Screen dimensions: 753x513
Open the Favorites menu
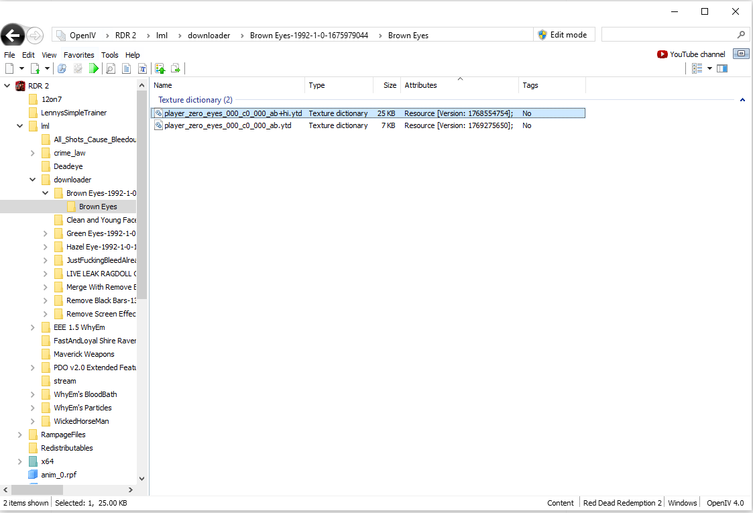(x=79, y=55)
